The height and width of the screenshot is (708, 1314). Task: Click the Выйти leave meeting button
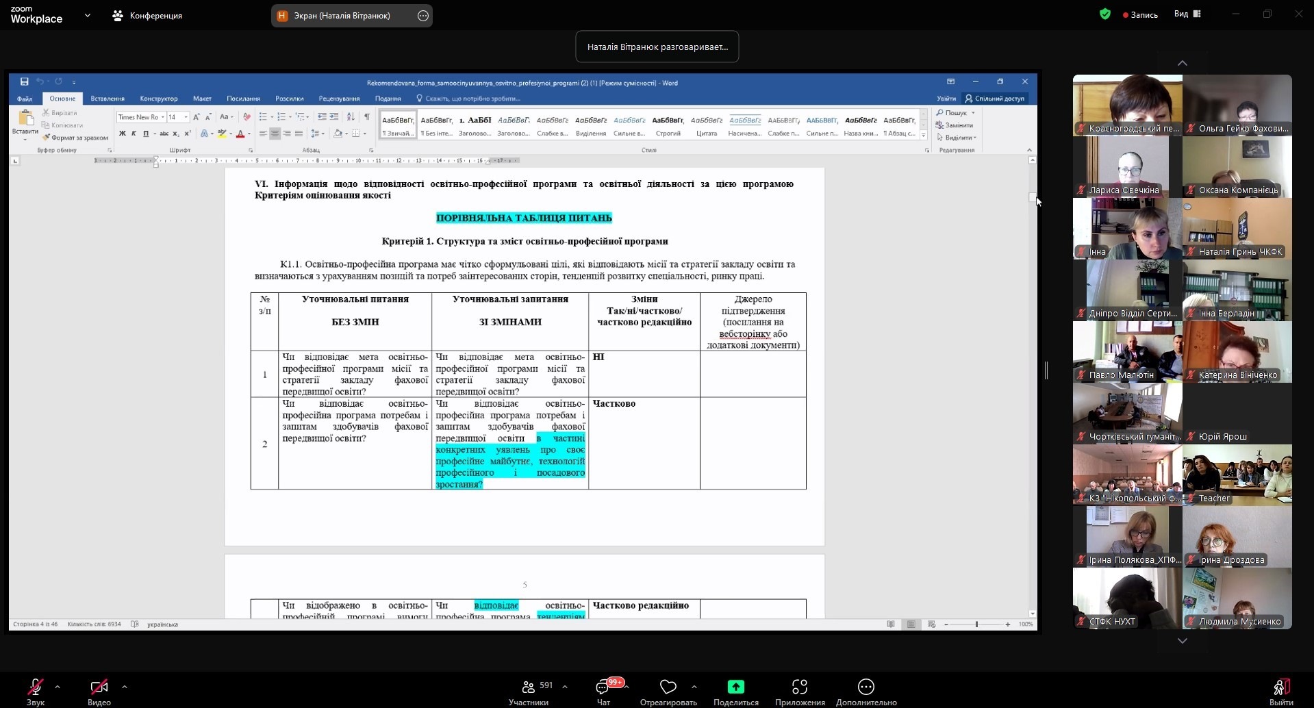click(x=1280, y=687)
